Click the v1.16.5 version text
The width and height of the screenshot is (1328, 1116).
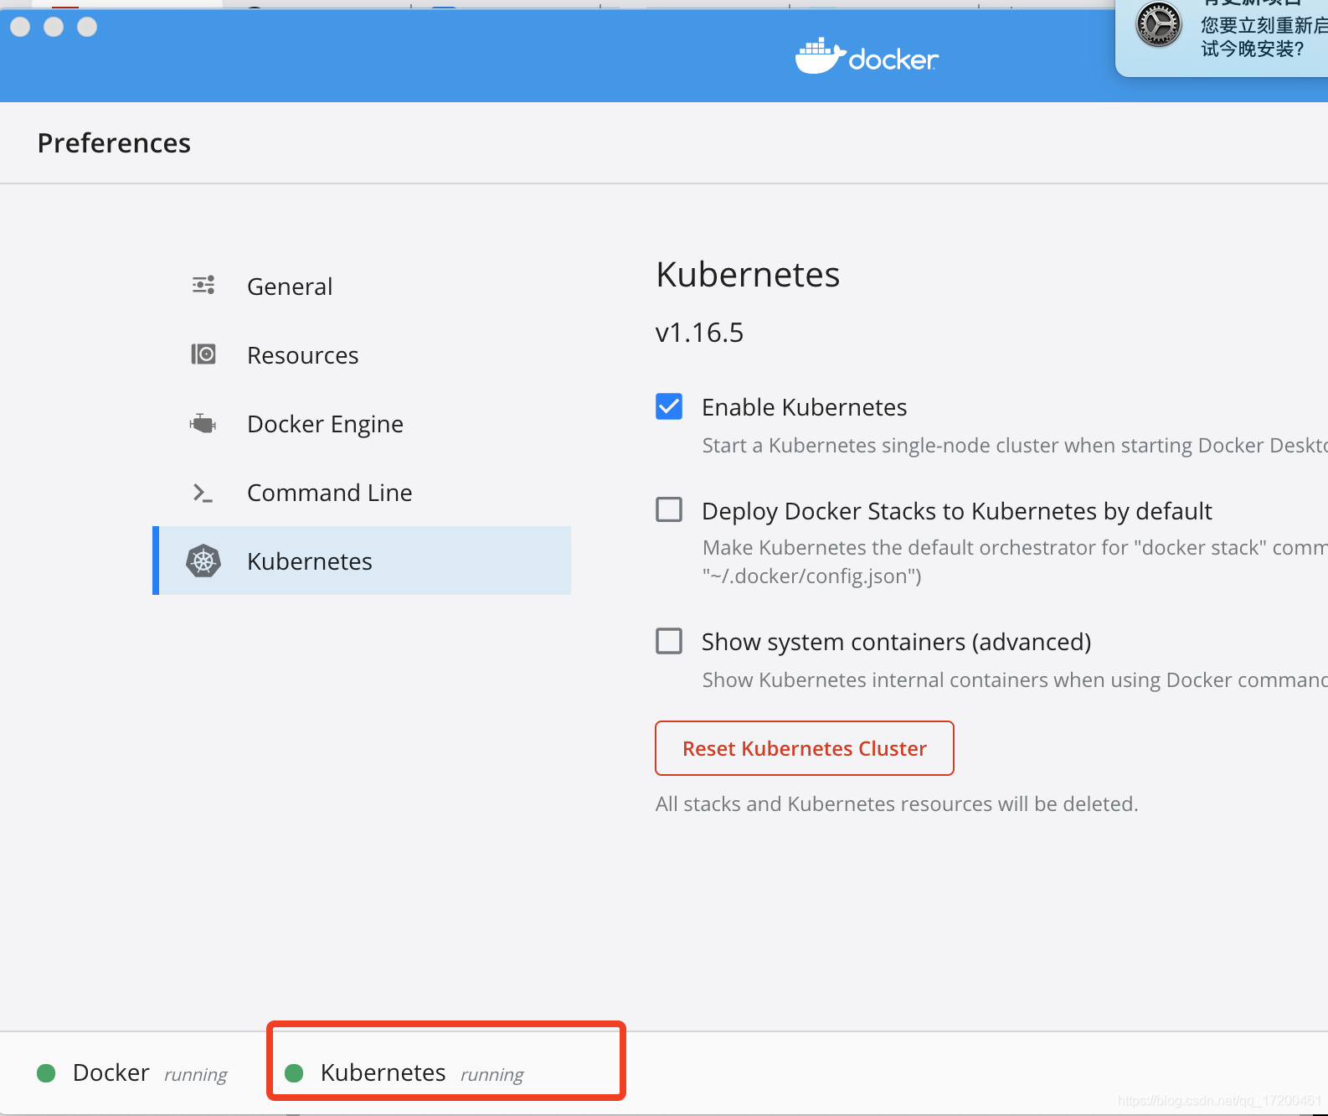click(x=699, y=333)
